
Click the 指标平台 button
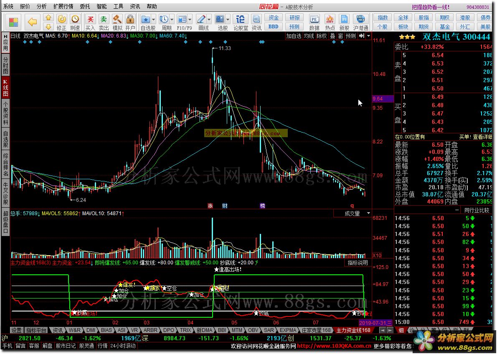[36, 330]
